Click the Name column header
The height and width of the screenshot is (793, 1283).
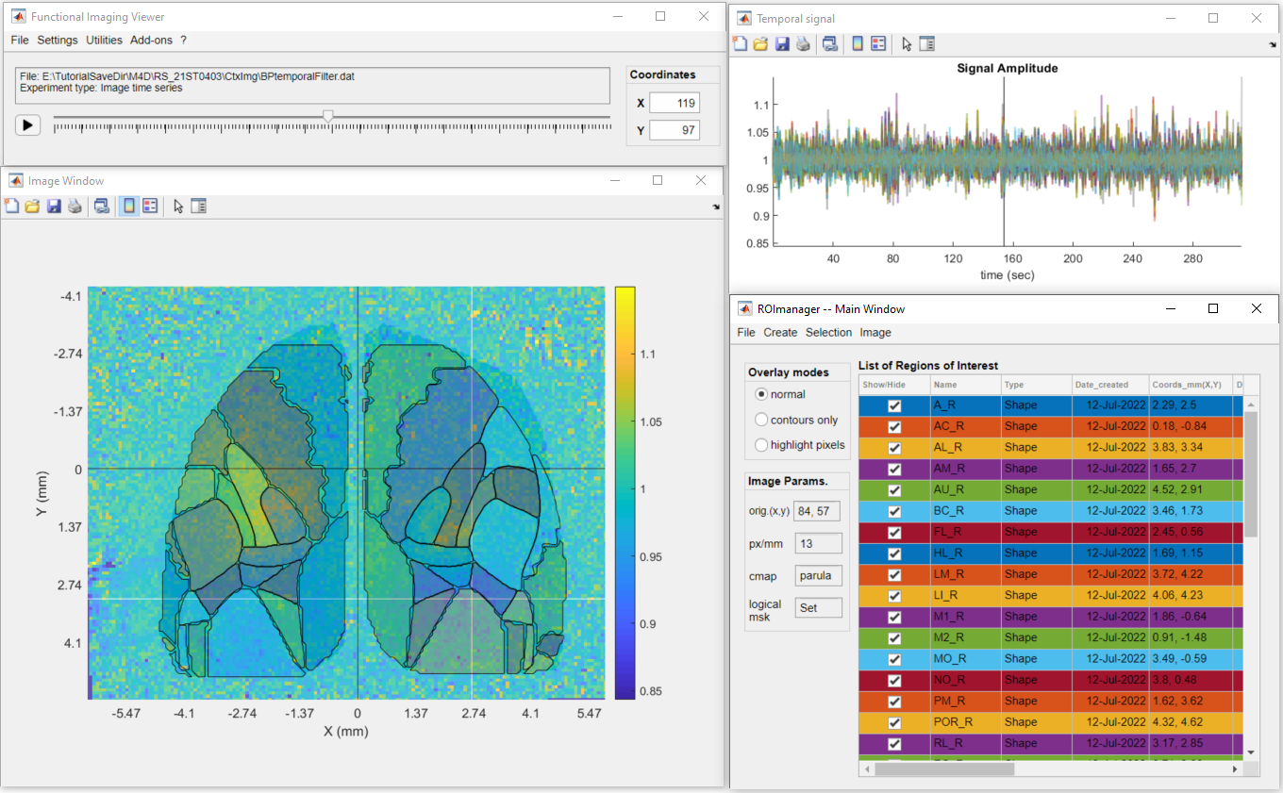pyautogui.click(x=965, y=385)
